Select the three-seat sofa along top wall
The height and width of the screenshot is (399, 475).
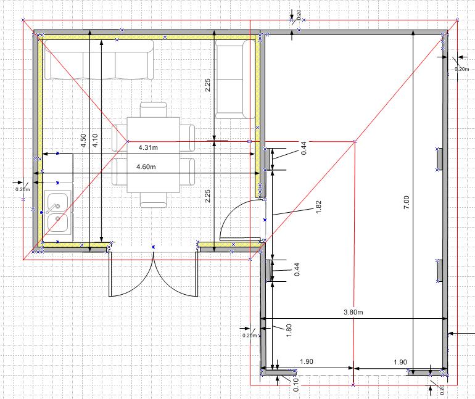[x=100, y=60]
